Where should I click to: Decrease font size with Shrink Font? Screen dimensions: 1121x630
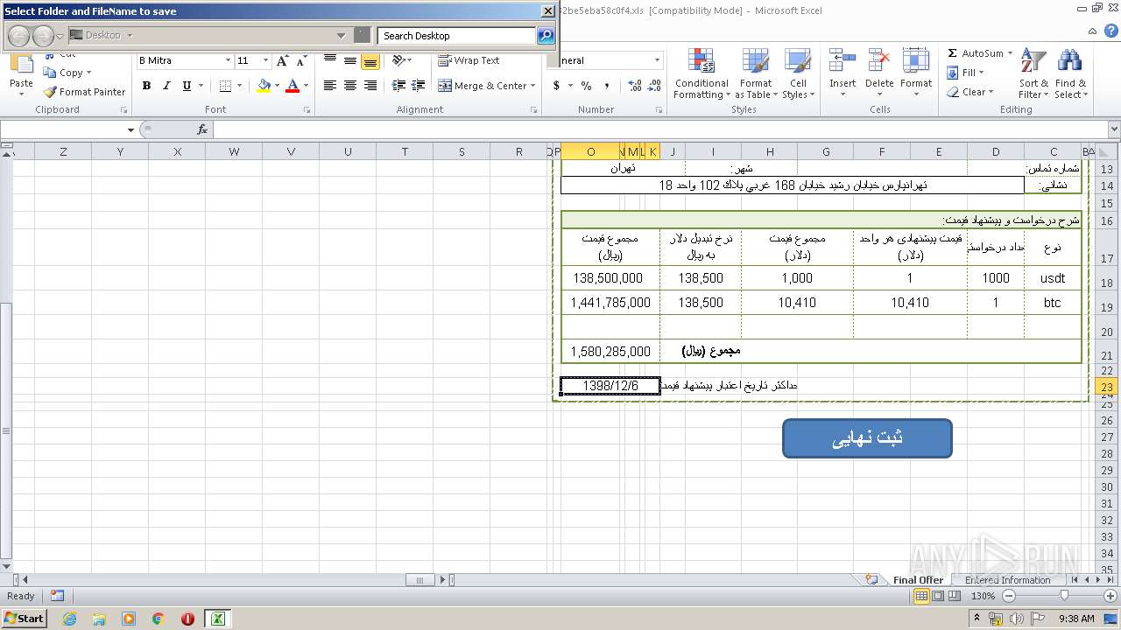tap(301, 61)
